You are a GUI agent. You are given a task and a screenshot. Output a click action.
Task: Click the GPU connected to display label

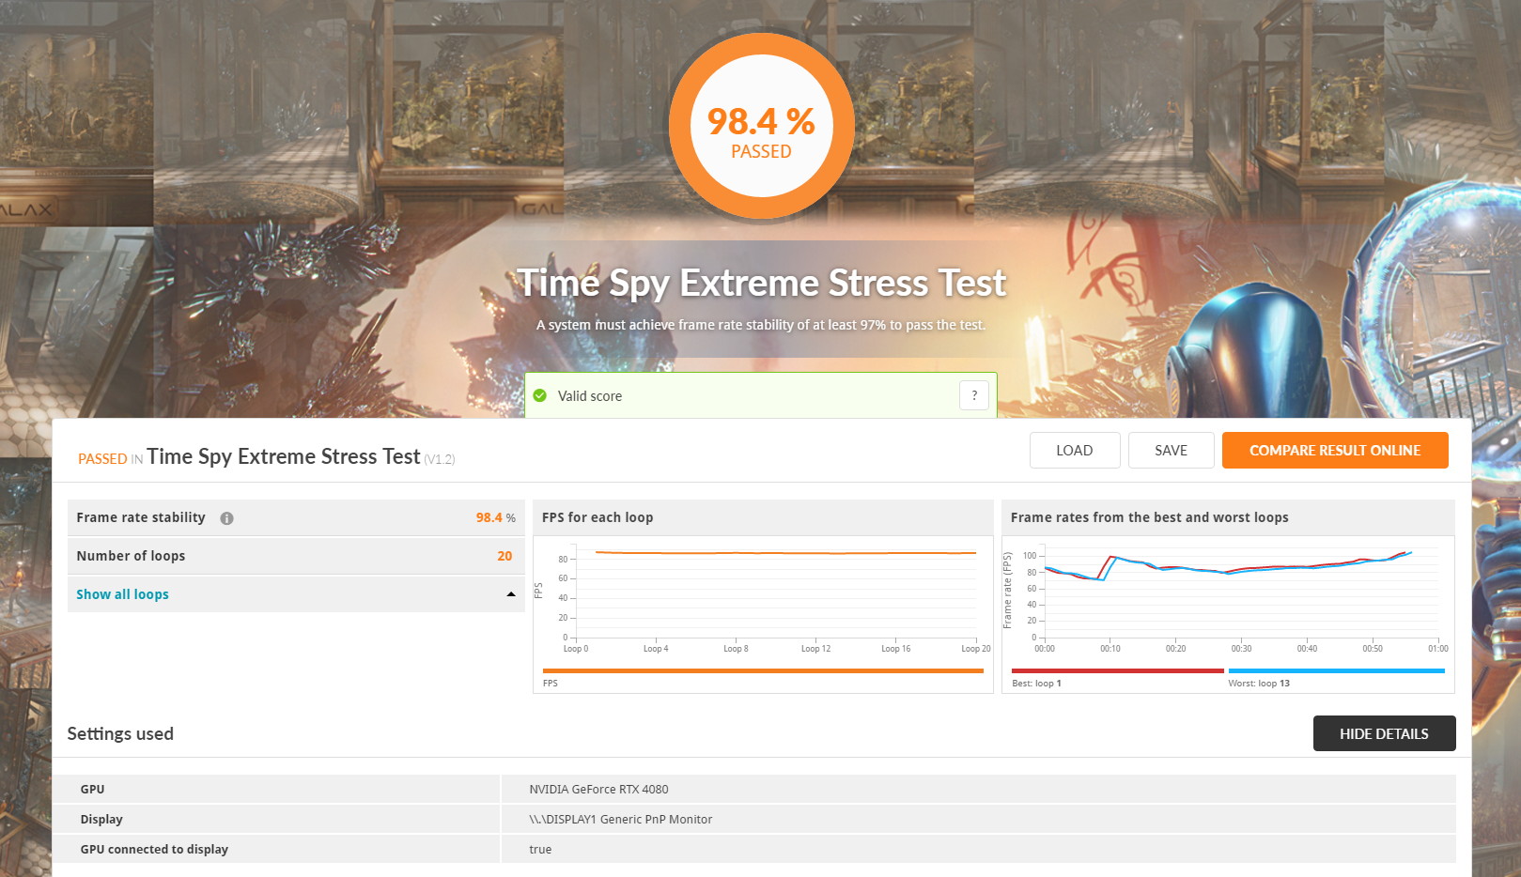tap(154, 850)
